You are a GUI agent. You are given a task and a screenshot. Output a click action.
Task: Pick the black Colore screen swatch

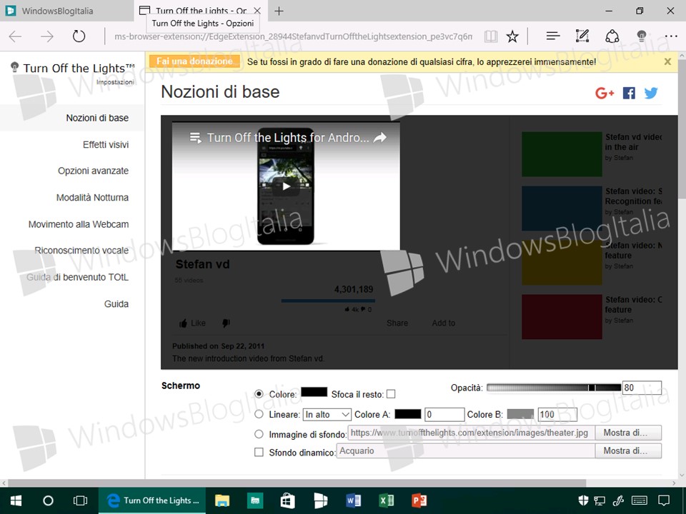(x=314, y=392)
